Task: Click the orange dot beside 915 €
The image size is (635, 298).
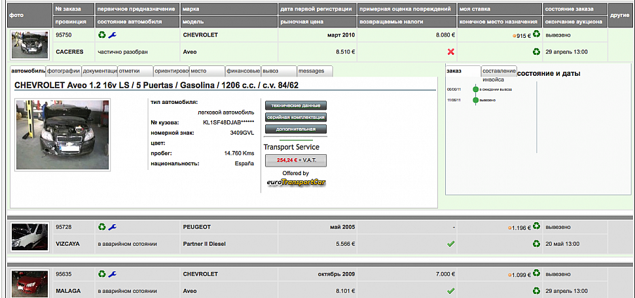Action: (515, 36)
